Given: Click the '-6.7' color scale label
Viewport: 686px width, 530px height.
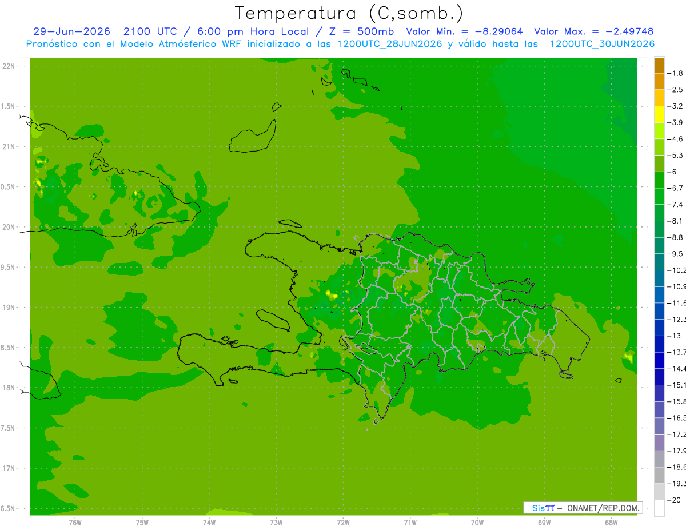Looking at the screenshot, I should [x=676, y=188].
